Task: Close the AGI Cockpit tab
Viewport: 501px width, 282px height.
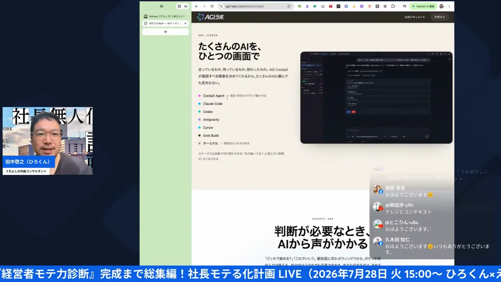Action: point(186,23)
